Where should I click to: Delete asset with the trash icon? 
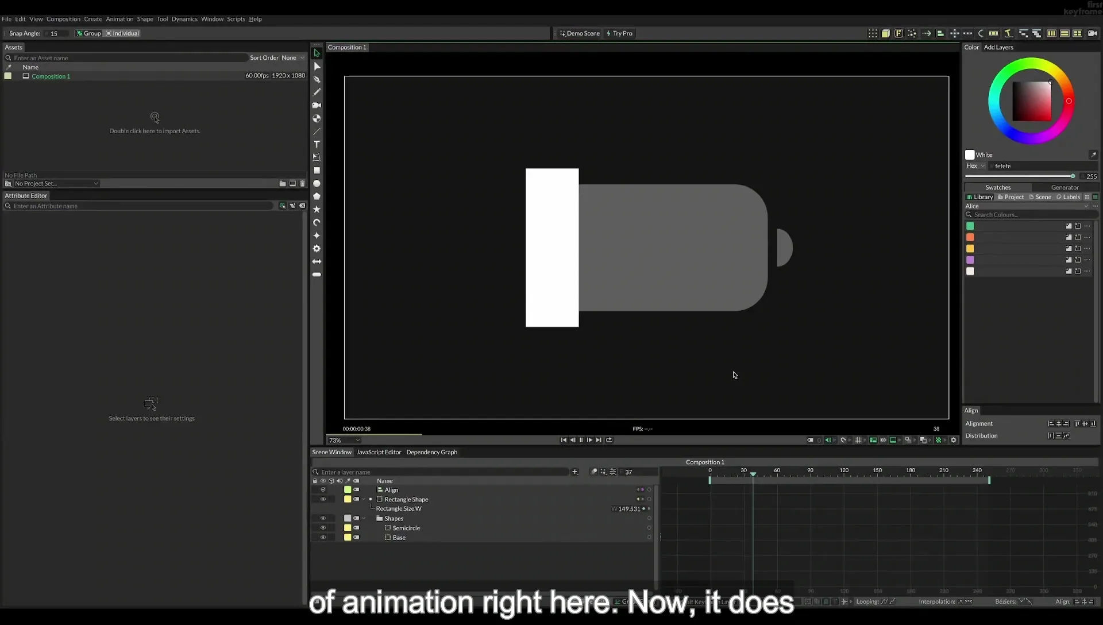(x=303, y=184)
